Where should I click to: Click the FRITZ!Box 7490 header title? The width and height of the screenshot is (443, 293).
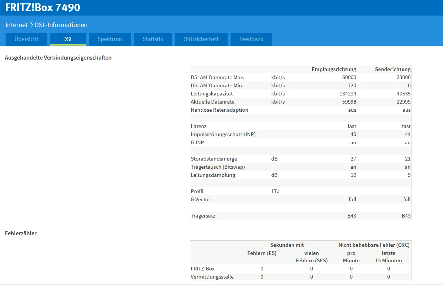[x=43, y=7]
